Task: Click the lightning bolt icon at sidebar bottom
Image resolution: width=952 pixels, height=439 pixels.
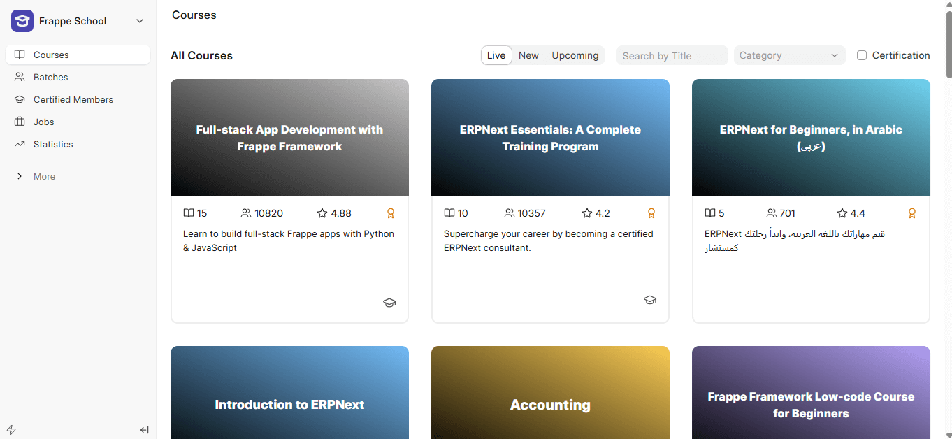Action: 11,430
